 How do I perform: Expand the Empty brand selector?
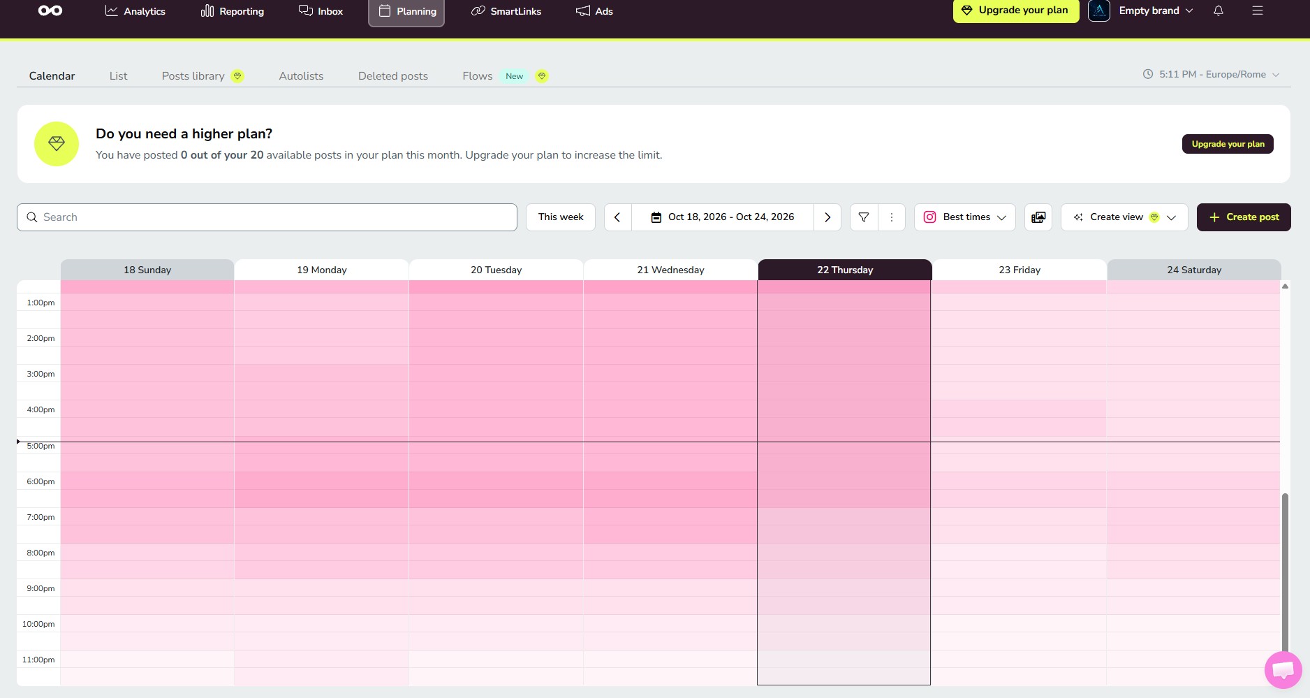pos(1156,10)
